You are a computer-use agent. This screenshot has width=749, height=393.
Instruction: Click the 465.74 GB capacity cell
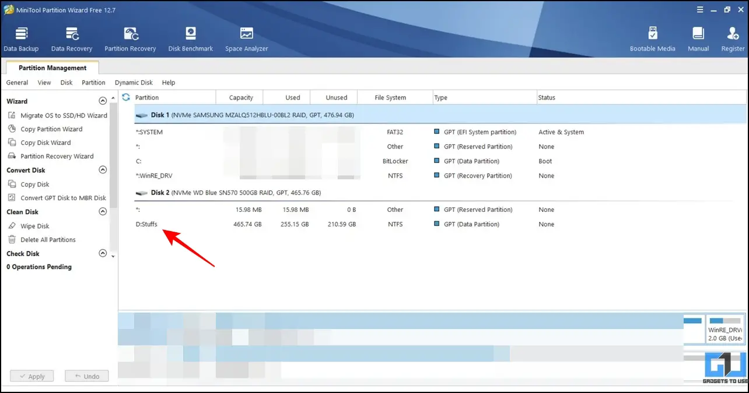pos(247,224)
